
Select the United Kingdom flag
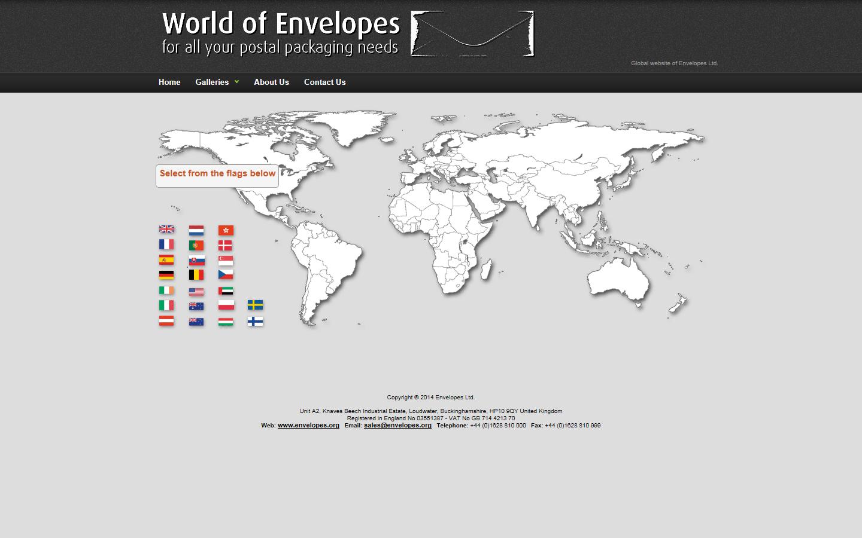[x=167, y=230]
